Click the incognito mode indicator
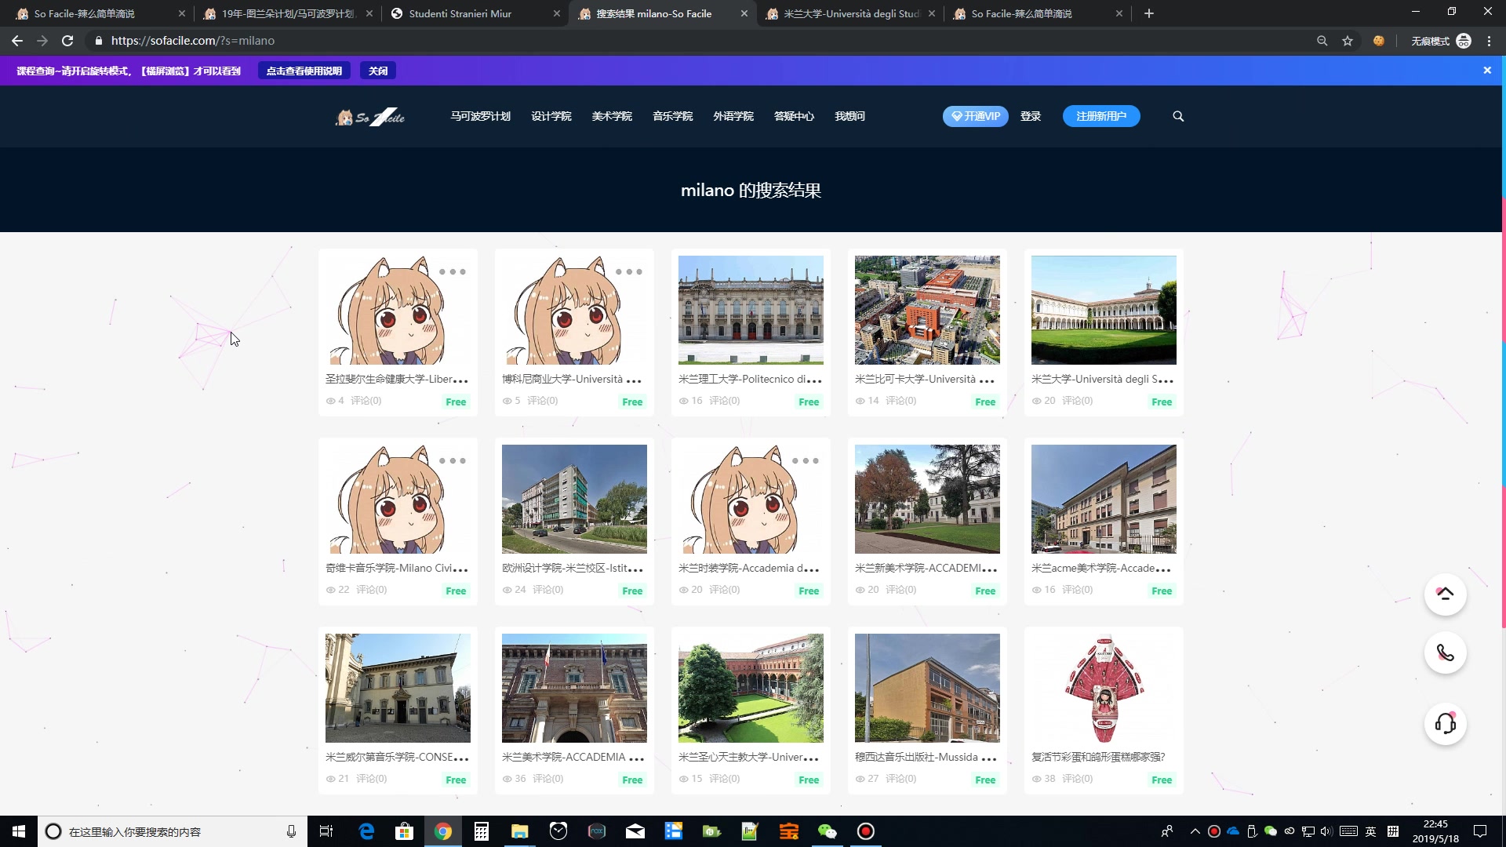This screenshot has height=847, width=1506. coord(1441,41)
